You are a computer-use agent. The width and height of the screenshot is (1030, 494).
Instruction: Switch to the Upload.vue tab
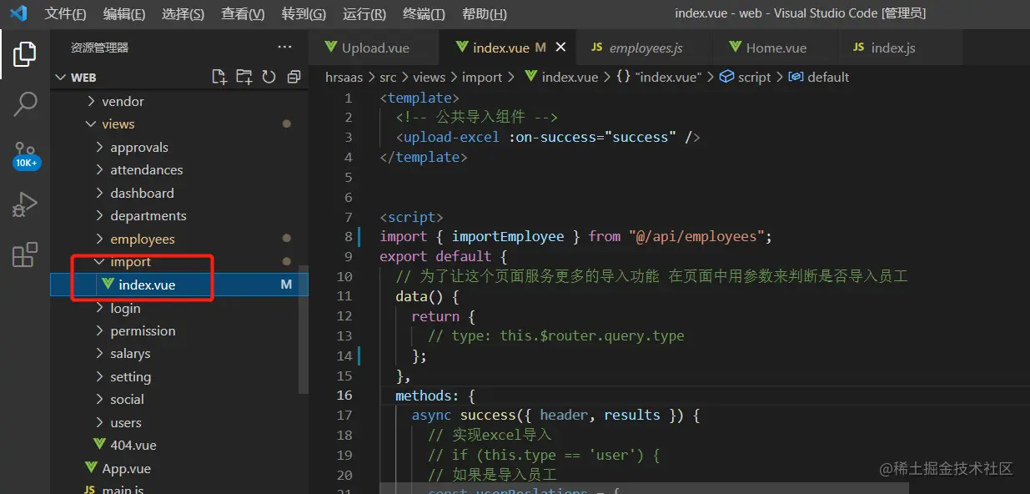pos(374,48)
